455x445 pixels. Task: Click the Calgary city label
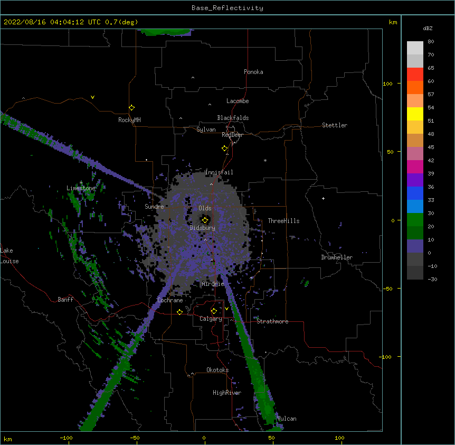(x=211, y=319)
